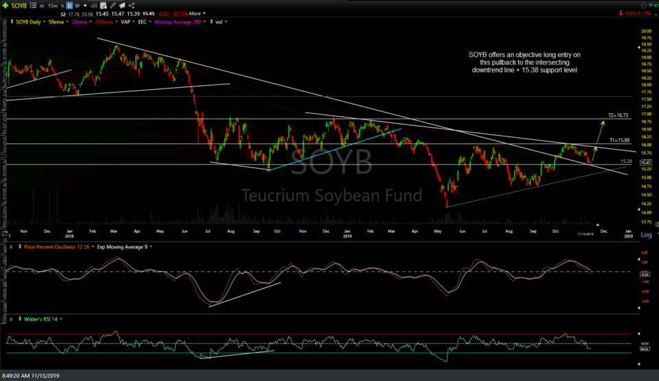Open Wilder's RSI 14 dropdown
Screen dimensions: 659x381
point(61,319)
